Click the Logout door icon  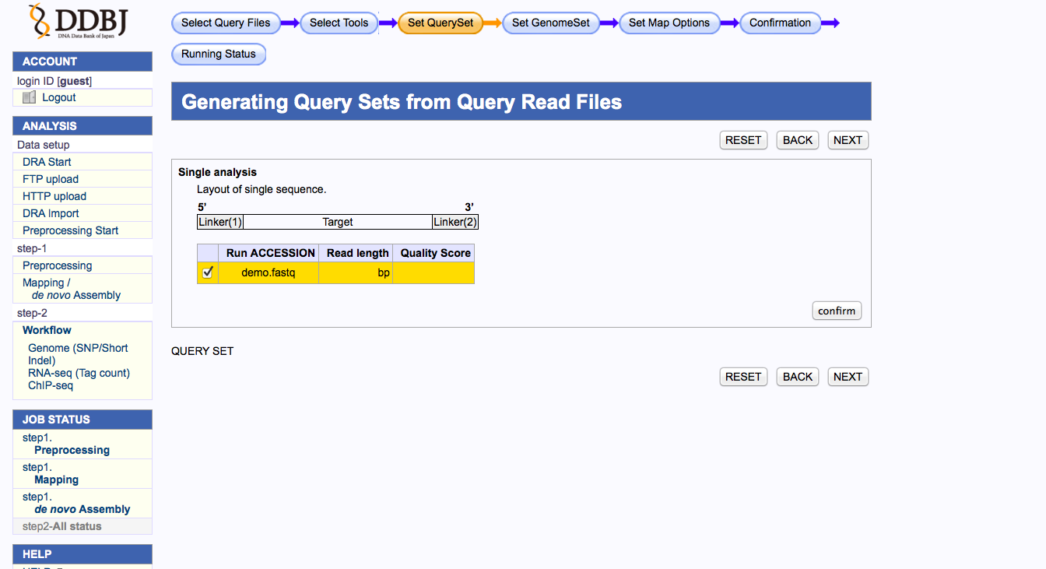(x=30, y=97)
